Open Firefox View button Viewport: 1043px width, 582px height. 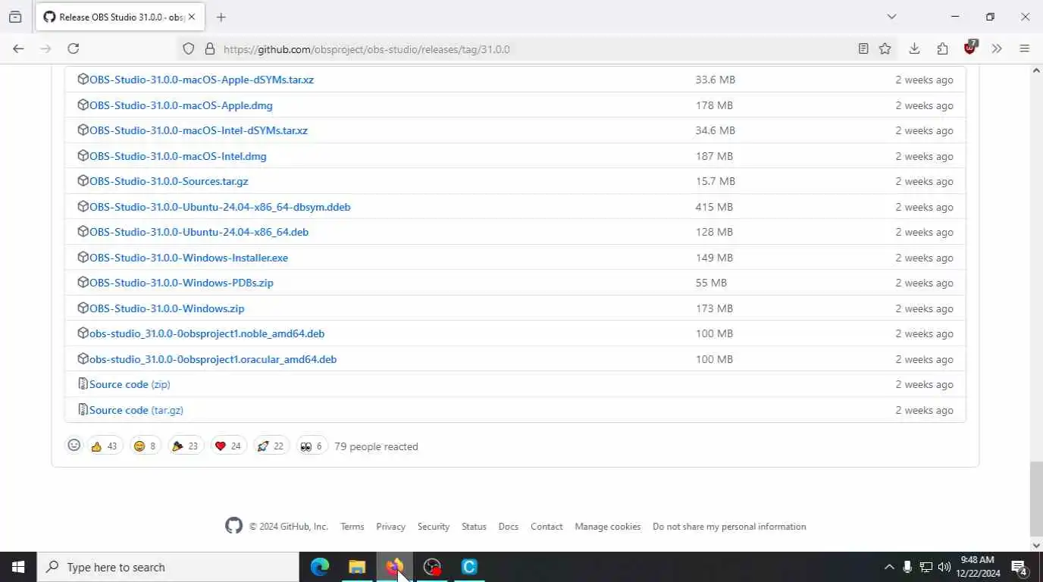point(15,17)
